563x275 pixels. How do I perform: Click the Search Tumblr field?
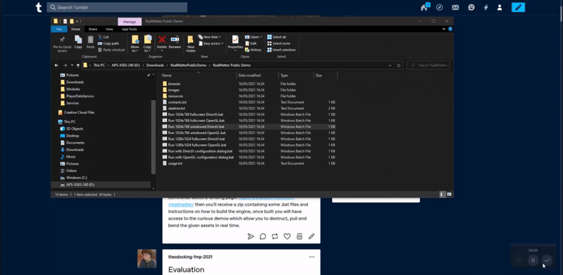[x=117, y=7]
